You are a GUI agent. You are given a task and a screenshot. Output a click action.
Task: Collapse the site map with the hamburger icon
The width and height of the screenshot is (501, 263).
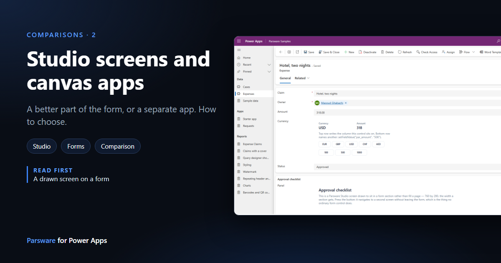pos(239,50)
